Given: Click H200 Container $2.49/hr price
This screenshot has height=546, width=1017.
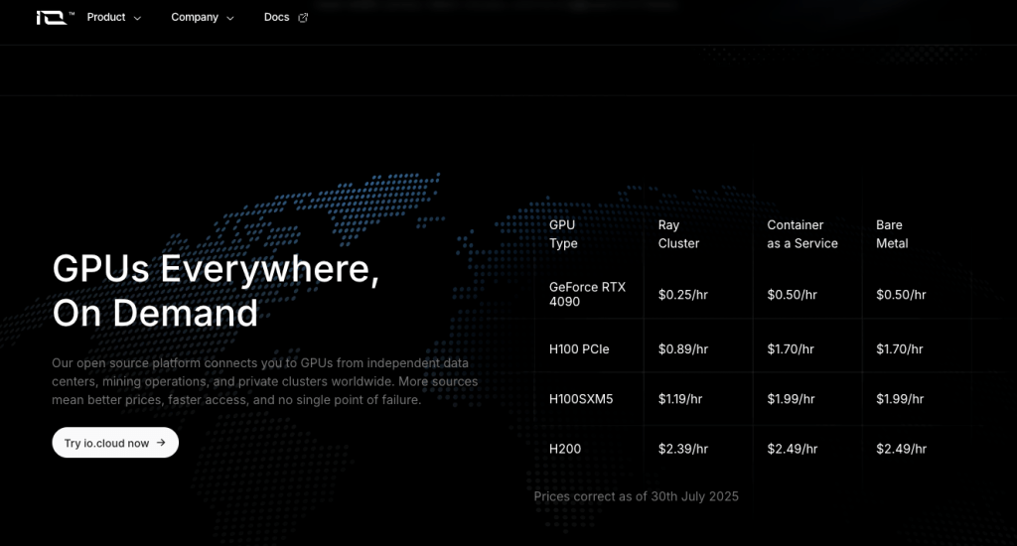Looking at the screenshot, I should [792, 449].
